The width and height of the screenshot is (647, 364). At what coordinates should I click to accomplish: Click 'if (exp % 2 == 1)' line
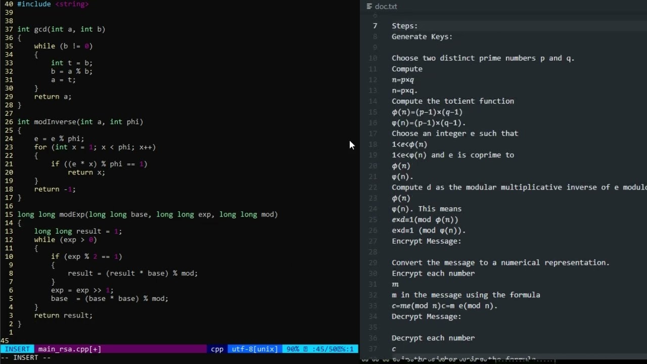86,256
